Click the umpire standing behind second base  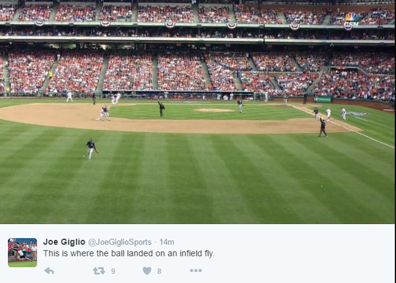point(161,109)
